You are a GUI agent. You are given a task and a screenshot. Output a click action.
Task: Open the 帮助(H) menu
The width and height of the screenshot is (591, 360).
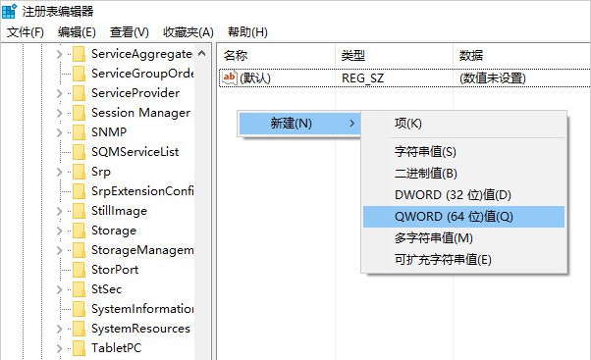click(247, 32)
